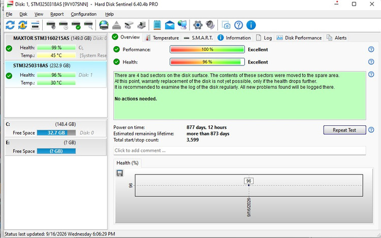Click the disk with clock icon

click(63, 25)
